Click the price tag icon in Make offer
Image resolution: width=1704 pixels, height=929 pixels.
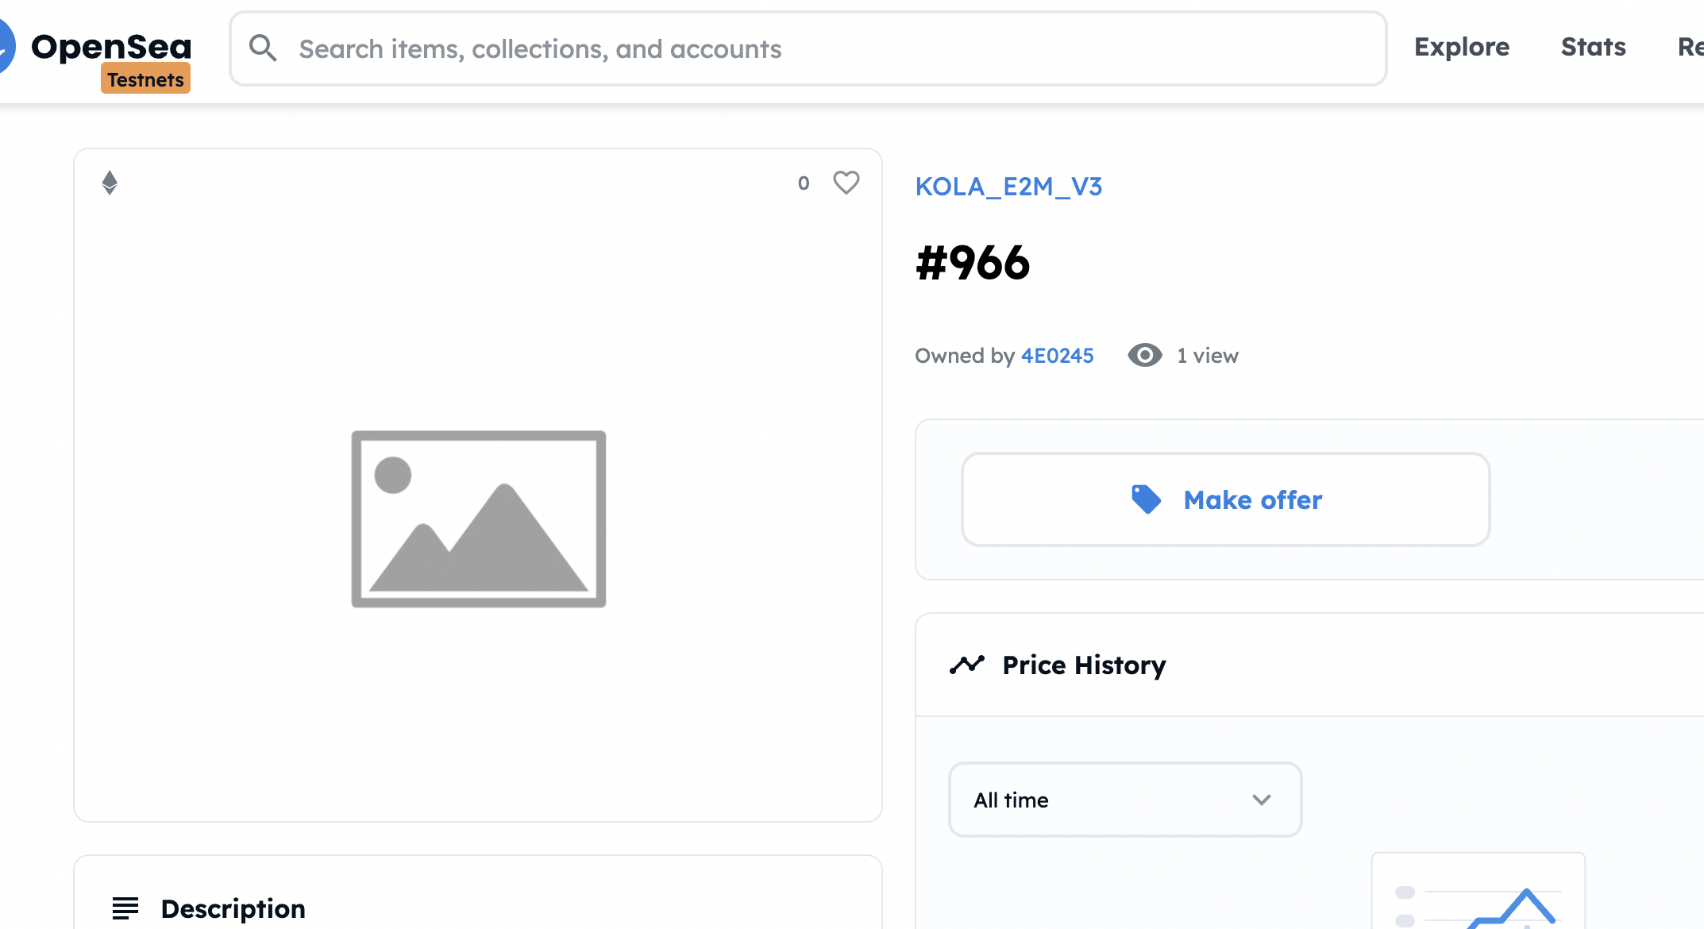pyautogui.click(x=1146, y=499)
